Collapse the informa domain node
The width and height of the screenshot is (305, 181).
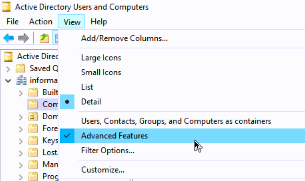(8, 81)
